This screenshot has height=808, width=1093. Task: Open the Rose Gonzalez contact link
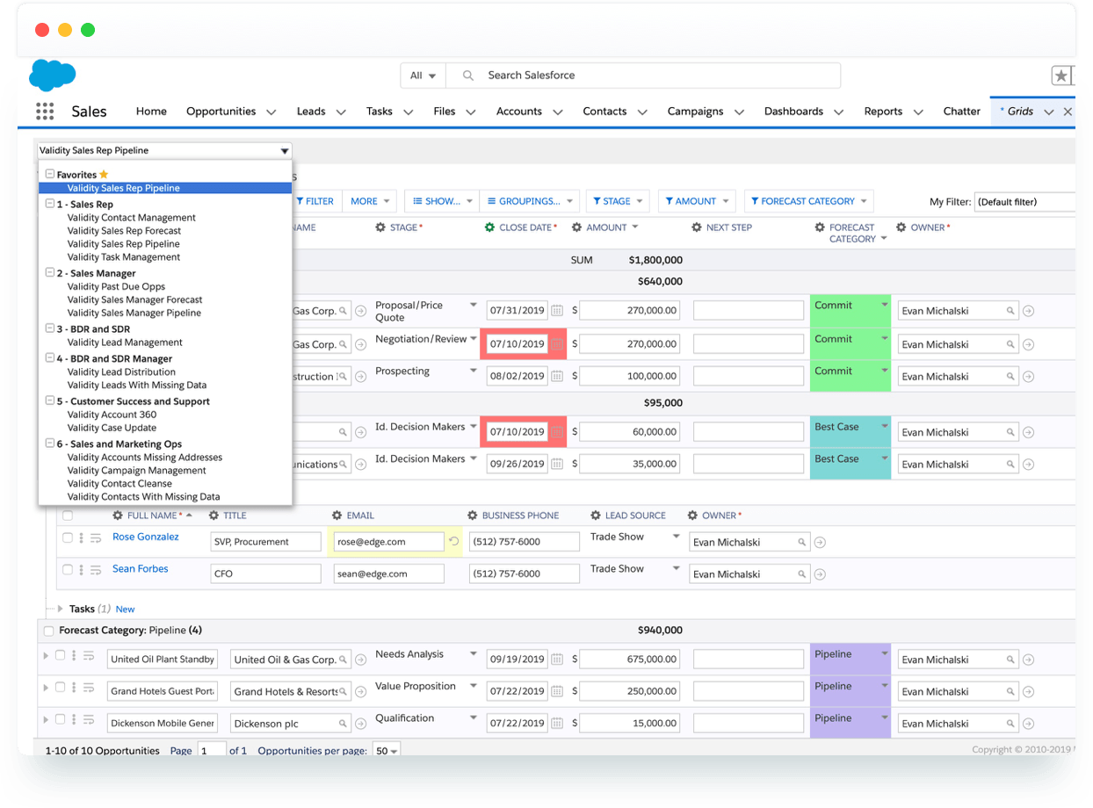tap(146, 537)
